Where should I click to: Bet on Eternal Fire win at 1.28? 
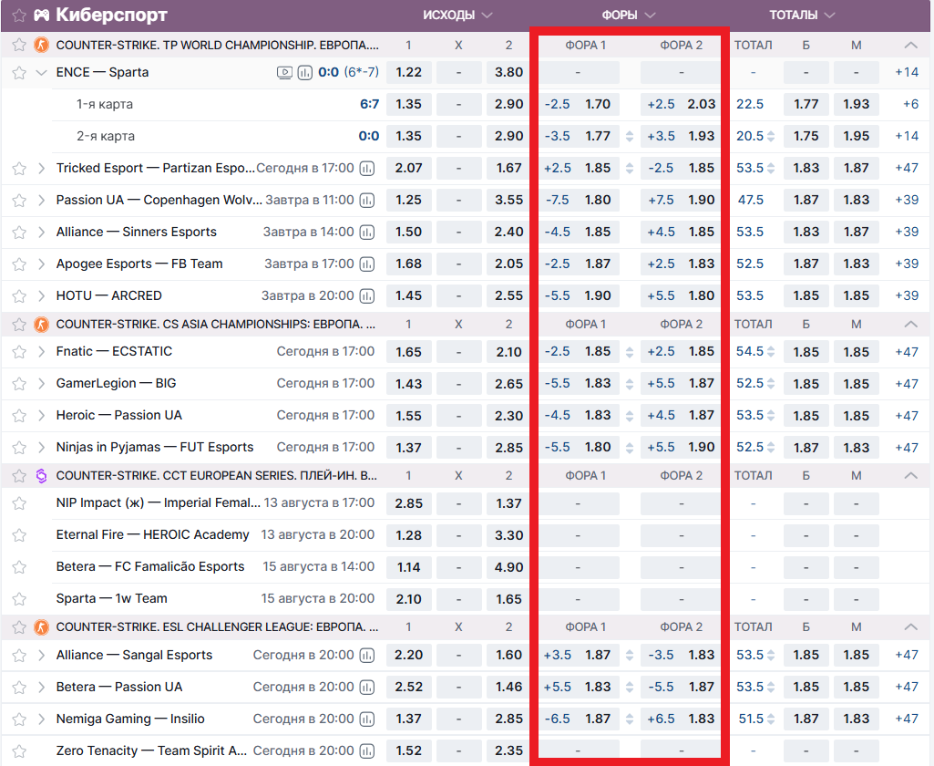click(x=408, y=535)
